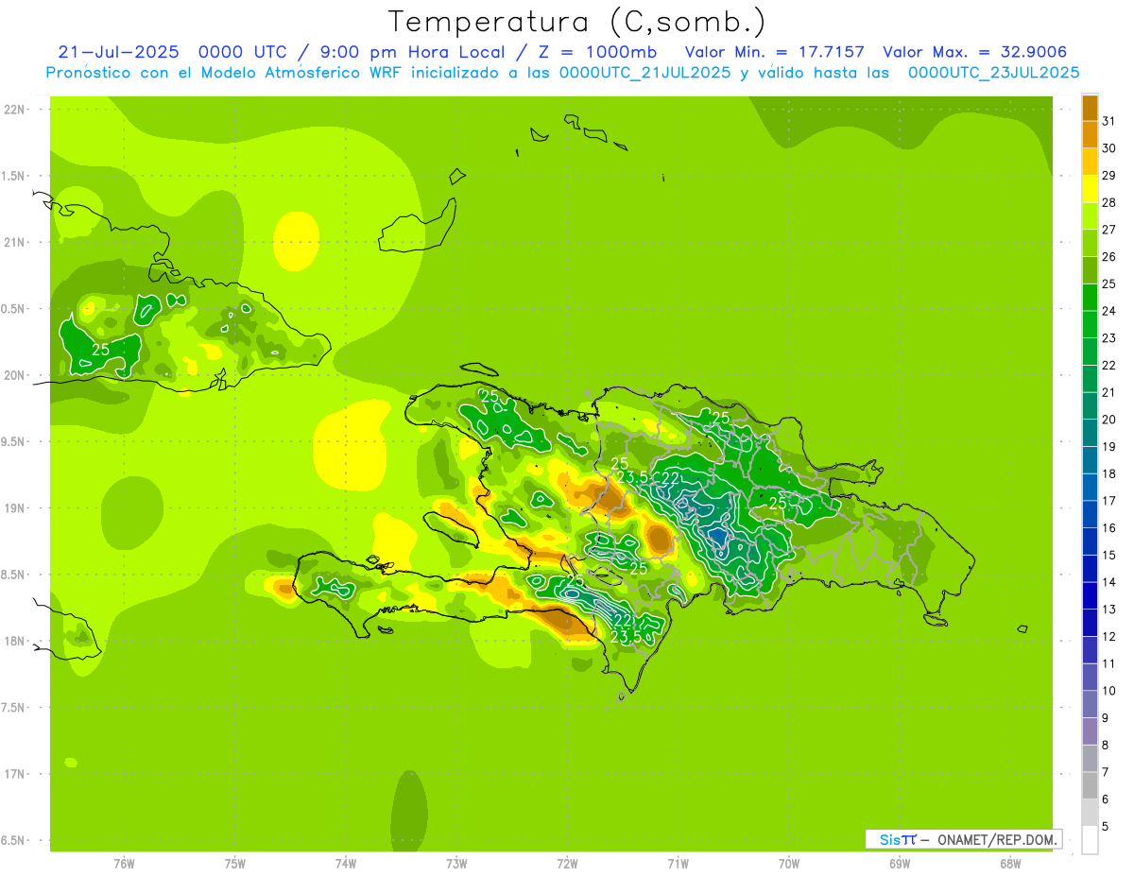Click the colorbar label '29'

[x=1109, y=176]
